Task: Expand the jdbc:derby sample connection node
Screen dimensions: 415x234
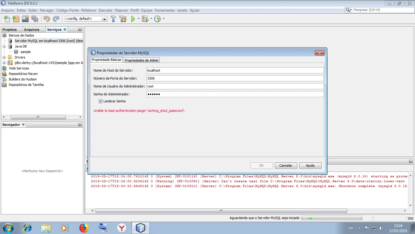Action: 5,63
